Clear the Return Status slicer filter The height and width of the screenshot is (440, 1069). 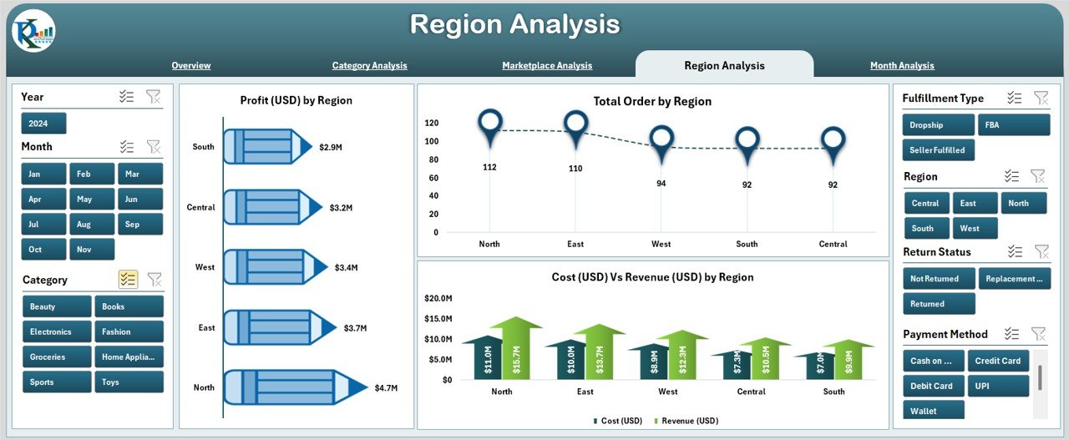point(1041,251)
